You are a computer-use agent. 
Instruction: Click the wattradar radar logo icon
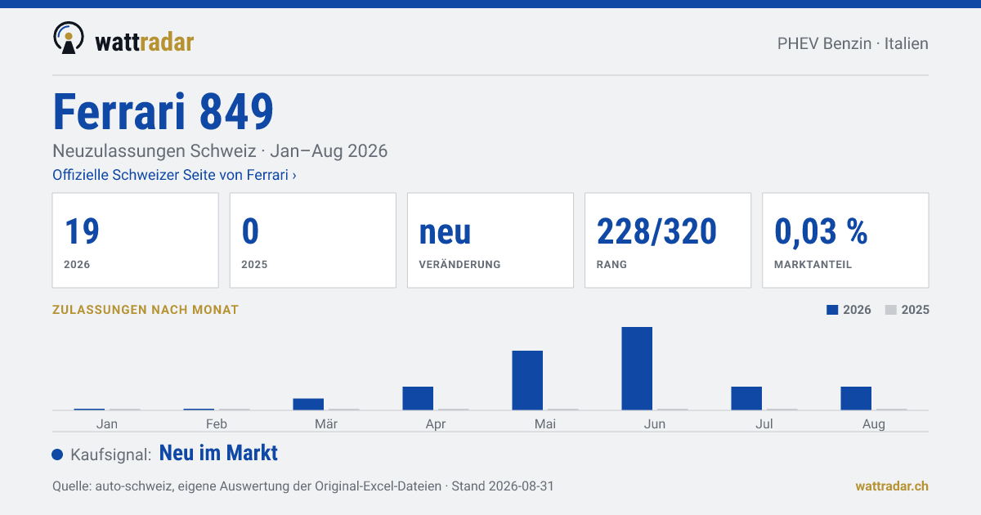pos(69,38)
